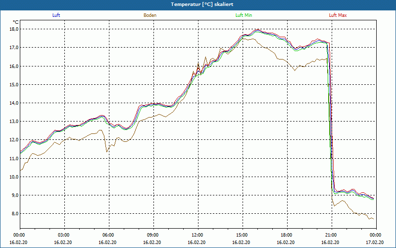
Task: Click the 18,0 y-axis label
Action: [x=14, y=29]
